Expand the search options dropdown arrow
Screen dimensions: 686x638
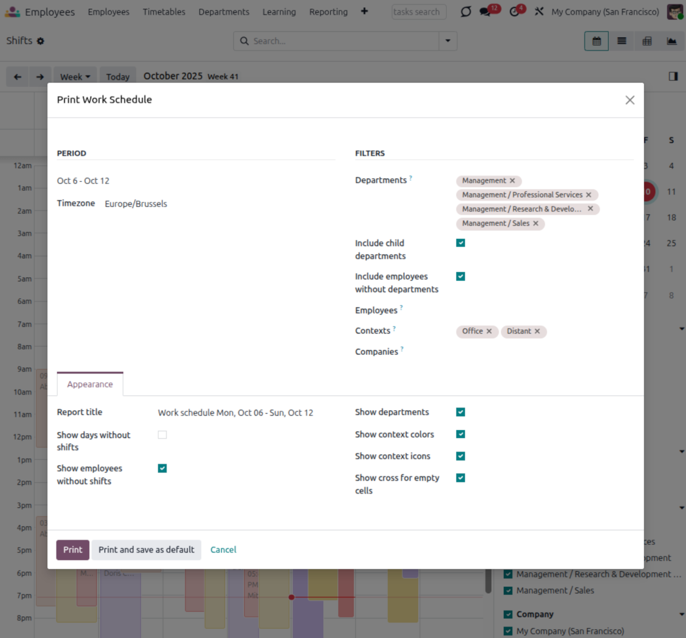[448, 41]
